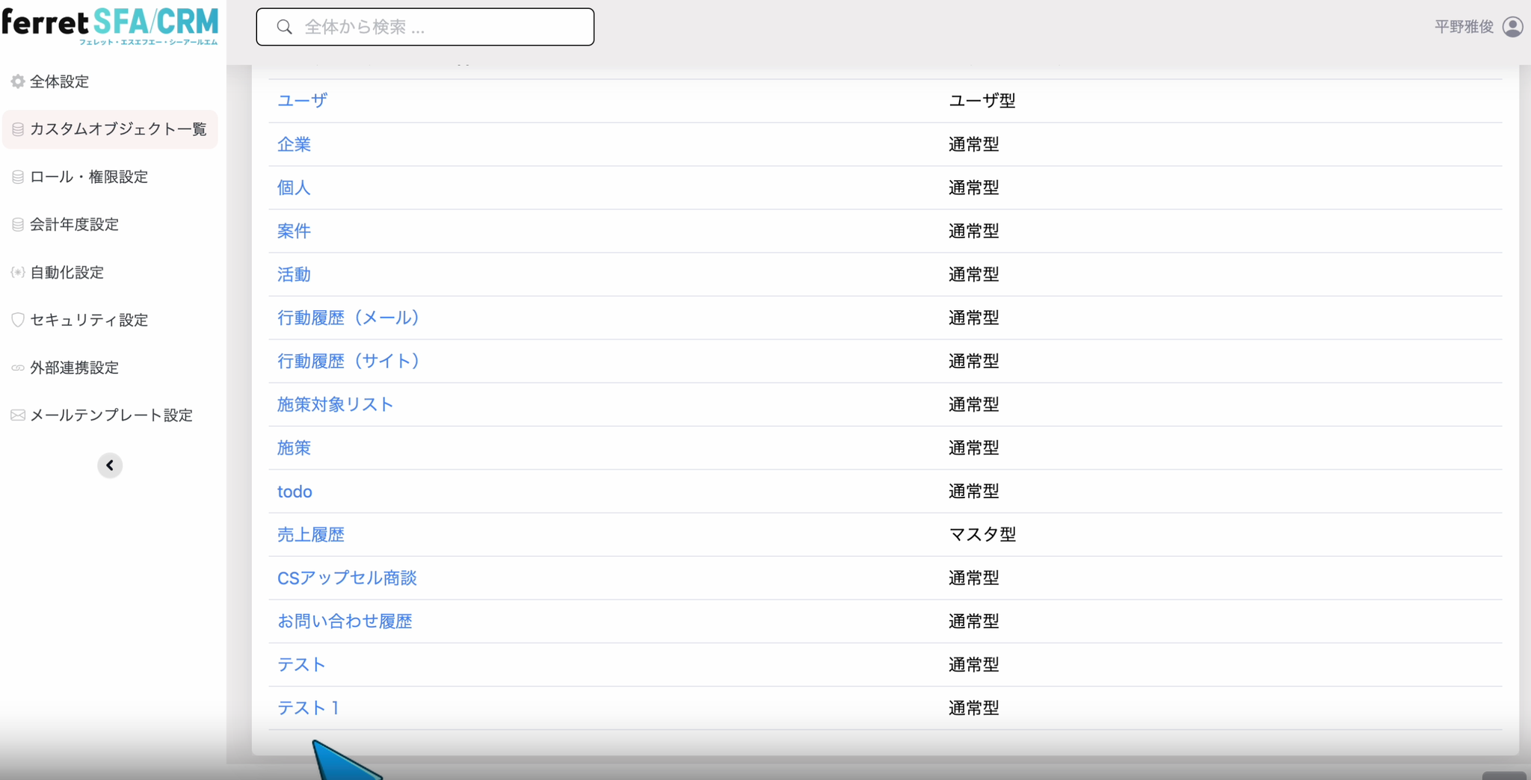Click マスタ型 in 売上履歴 row
This screenshot has height=780, width=1531.
point(982,535)
